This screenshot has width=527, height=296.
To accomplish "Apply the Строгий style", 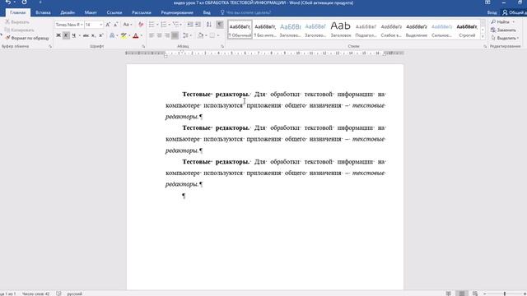I will click(467, 30).
